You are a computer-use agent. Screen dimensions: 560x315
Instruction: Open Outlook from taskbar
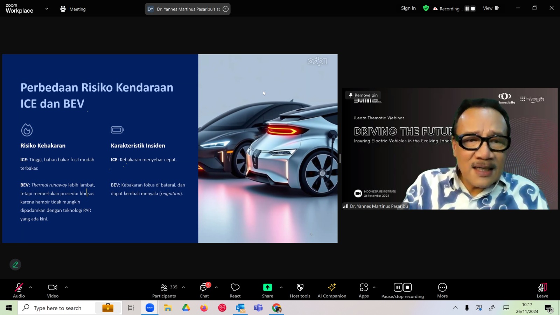click(240, 308)
